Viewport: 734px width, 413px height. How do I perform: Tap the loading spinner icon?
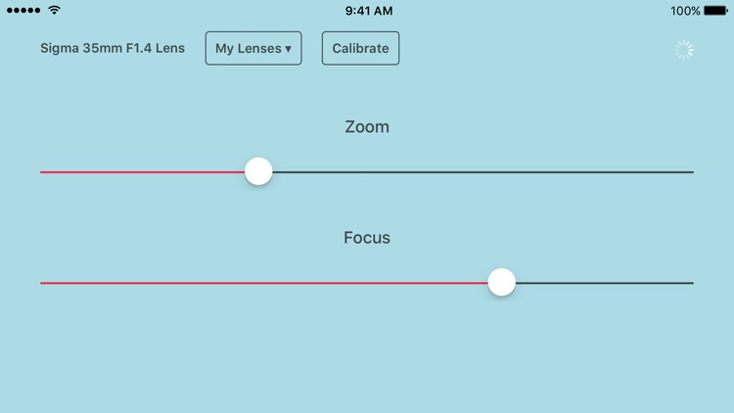pos(684,50)
